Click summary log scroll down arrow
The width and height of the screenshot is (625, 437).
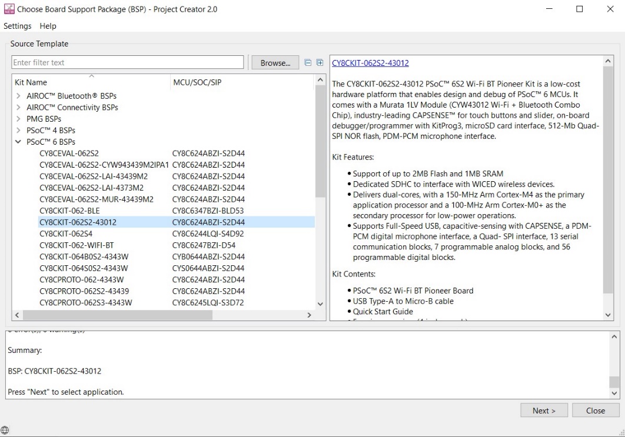(614, 393)
